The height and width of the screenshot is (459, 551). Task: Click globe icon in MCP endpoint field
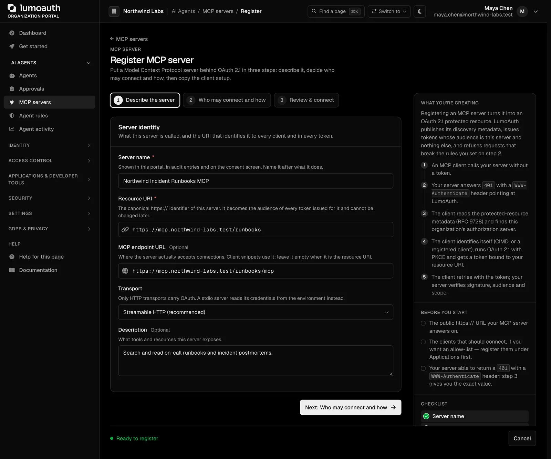(125, 271)
